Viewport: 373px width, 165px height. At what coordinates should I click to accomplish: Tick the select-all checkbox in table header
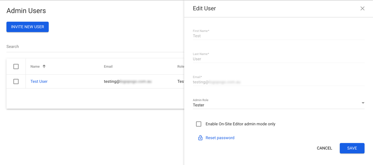16,67
